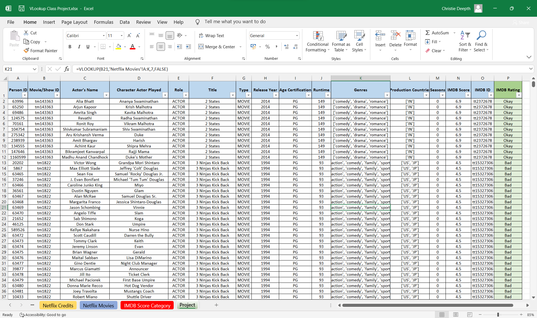Image resolution: width=537 pixels, height=318 pixels.
Task: Open Format as Table gallery
Action: click(341, 42)
